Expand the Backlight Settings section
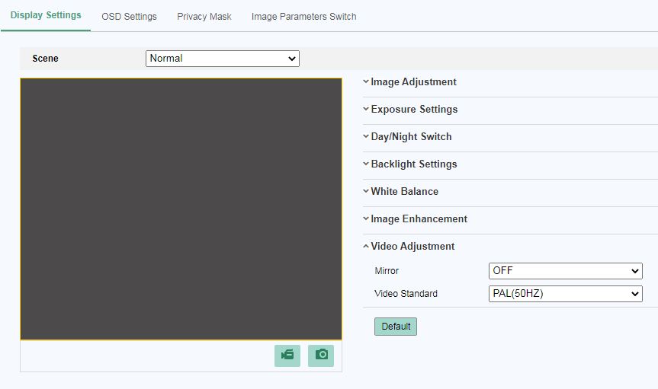This screenshot has height=389, width=658. click(413, 164)
